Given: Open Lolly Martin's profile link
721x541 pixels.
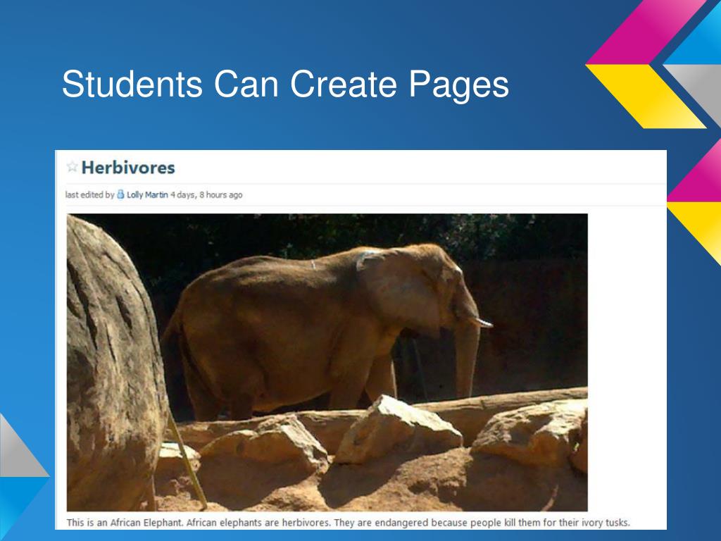Looking at the screenshot, I should click(147, 194).
